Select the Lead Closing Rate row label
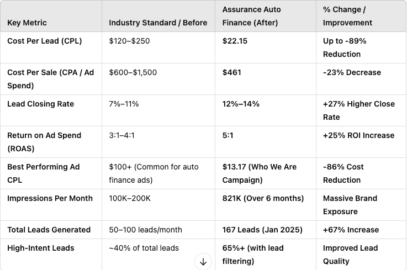407x270 pixels. pyautogui.click(x=40, y=104)
